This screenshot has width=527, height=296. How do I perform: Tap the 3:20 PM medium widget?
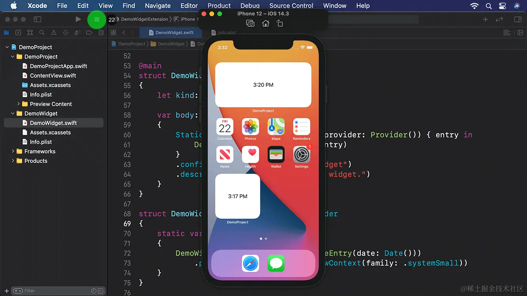pyautogui.click(x=263, y=84)
